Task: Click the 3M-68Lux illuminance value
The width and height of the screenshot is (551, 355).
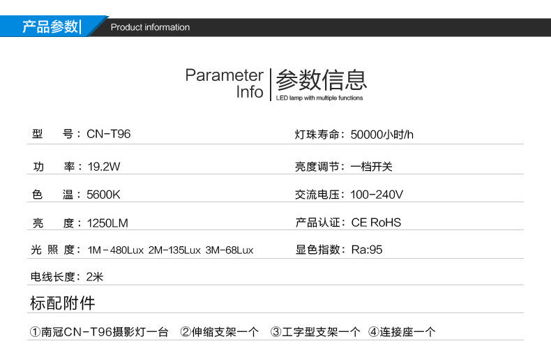Action: [x=229, y=250]
